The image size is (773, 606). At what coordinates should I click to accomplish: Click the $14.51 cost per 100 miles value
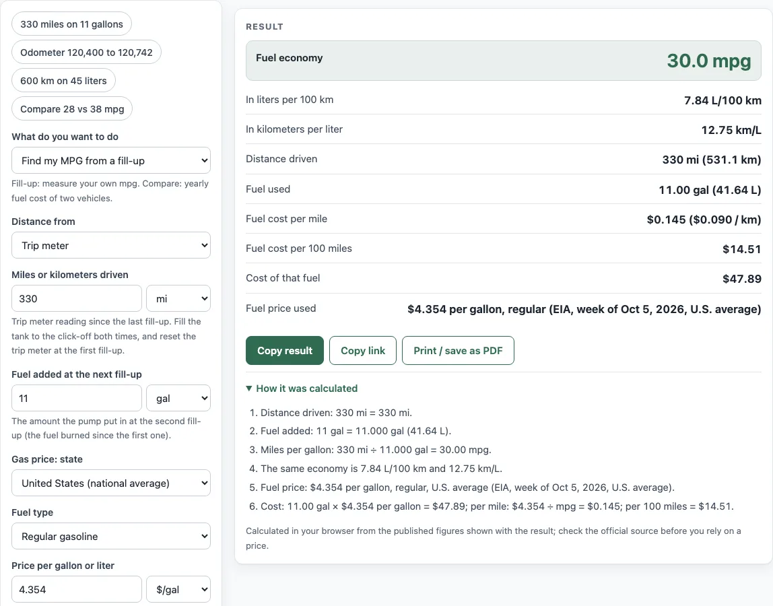[x=742, y=249]
